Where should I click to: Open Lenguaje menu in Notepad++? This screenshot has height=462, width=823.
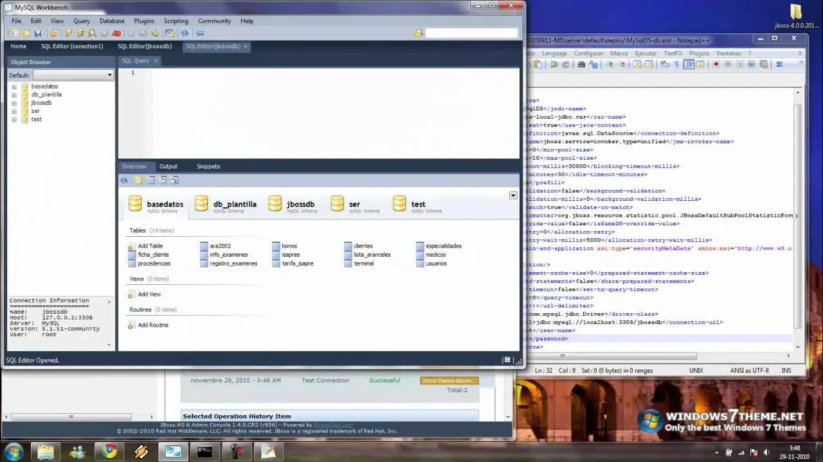[554, 53]
